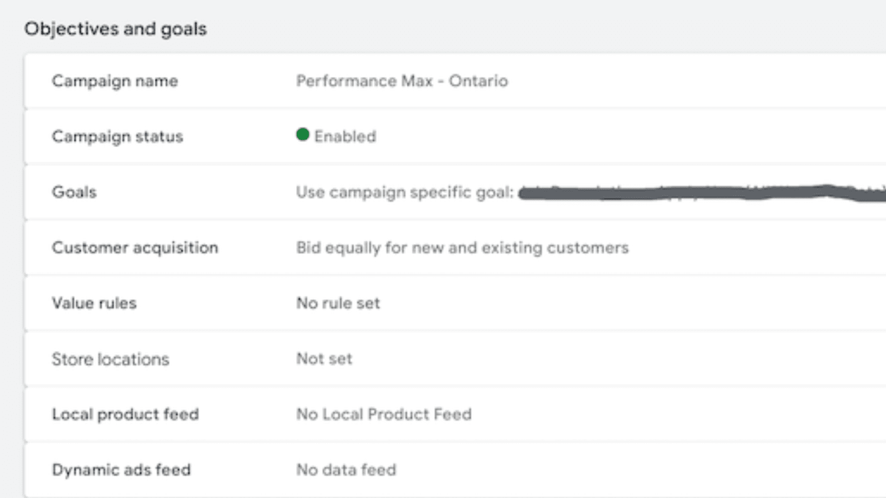The image size is (886, 498).
Task: Expand the Dynamic ads feed setting
Action: pos(121,470)
